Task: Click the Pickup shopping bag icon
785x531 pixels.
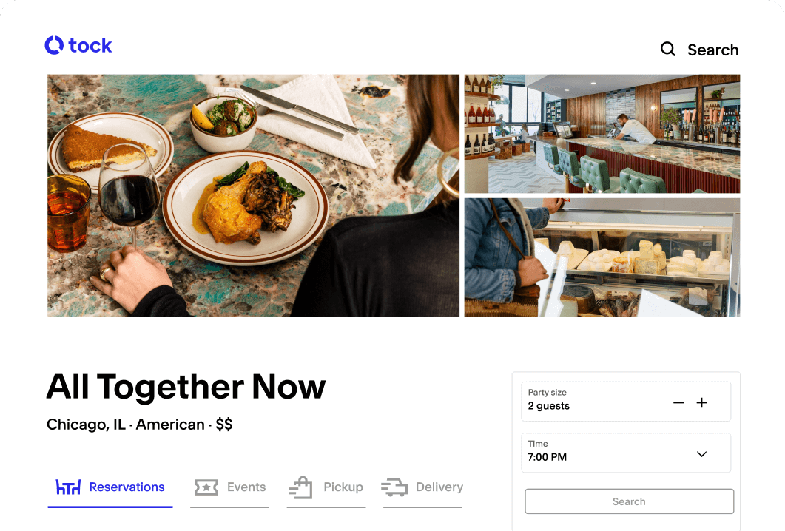Action: tap(301, 487)
